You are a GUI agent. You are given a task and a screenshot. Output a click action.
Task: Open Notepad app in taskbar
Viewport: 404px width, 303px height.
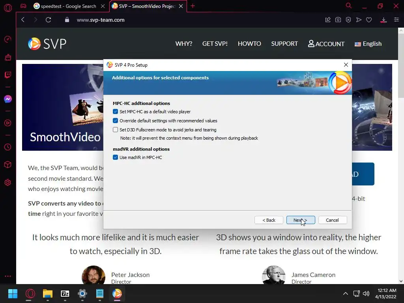pyautogui.click(x=100, y=294)
